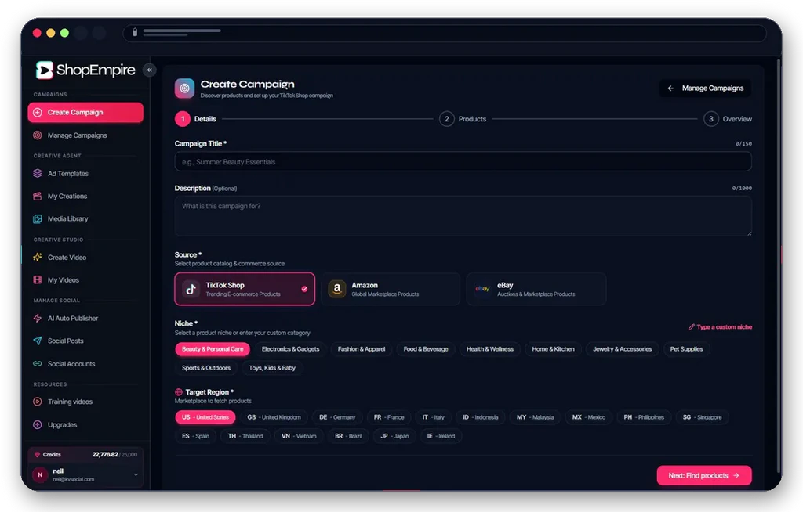Click the ShopEmpire logo icon
Viewport: 803px width, 512px height.
click(45, 70)
